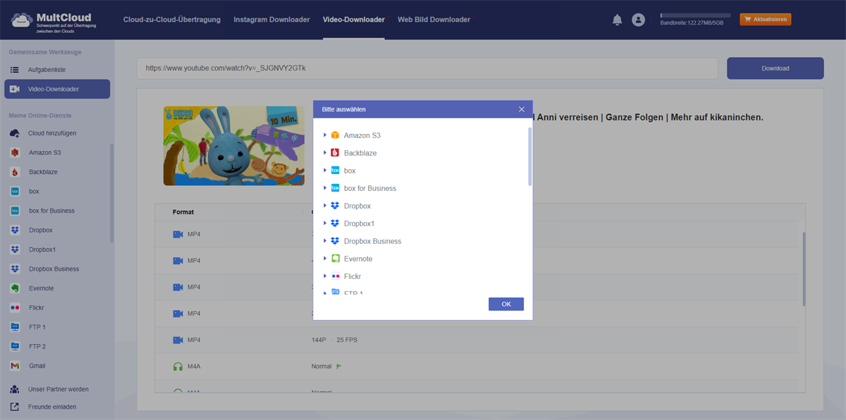Click the Download button
This screenshot has width=846, height=420.
[x=775, y=68]
